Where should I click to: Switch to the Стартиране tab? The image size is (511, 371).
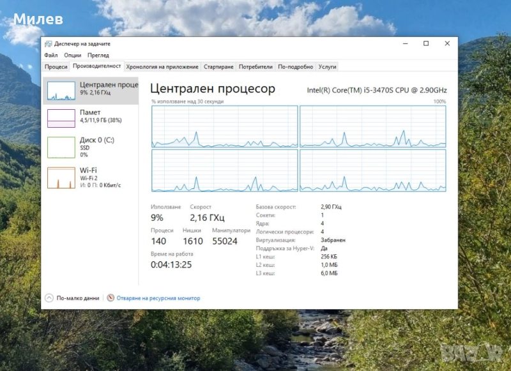pyautogui.click(x=219, y=66)
